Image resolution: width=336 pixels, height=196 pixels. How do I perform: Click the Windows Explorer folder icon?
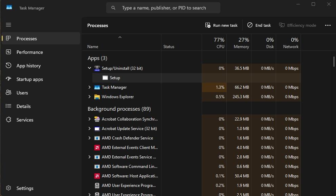pos(97,97)
